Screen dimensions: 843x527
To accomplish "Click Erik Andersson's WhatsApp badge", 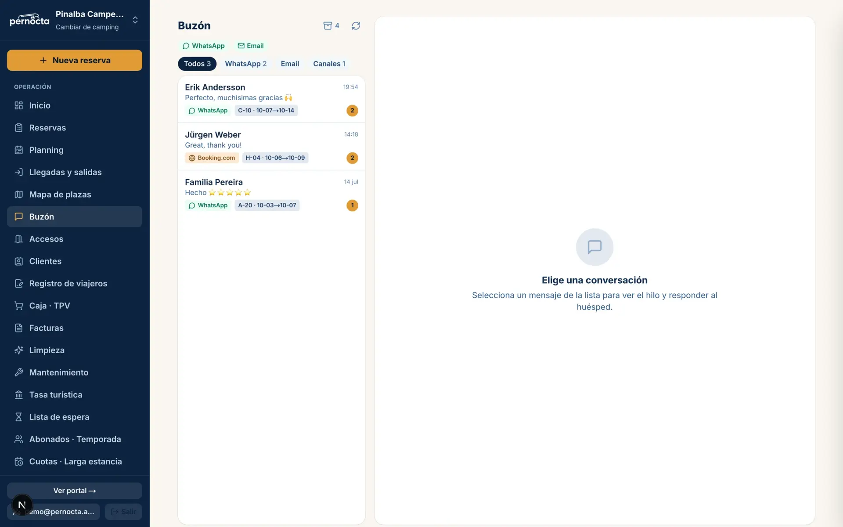I will point(208,110).
